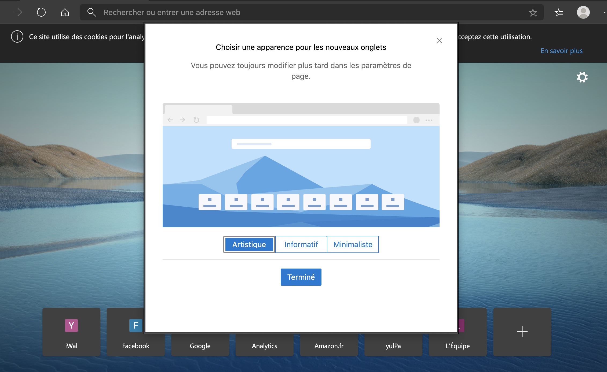Open the Amazon.fr quick link tile
Screen dimensions: 607x372
329,346
